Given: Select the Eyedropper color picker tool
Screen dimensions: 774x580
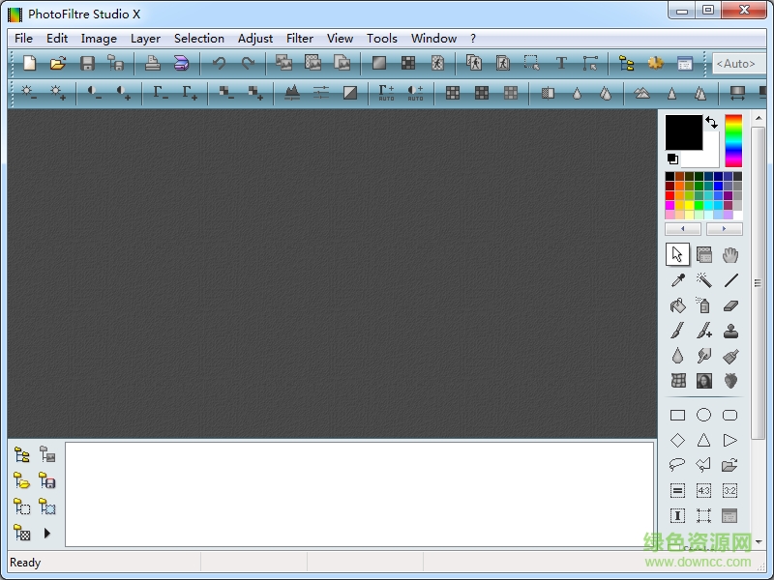Looking at the screenshot, I should 677,279.
